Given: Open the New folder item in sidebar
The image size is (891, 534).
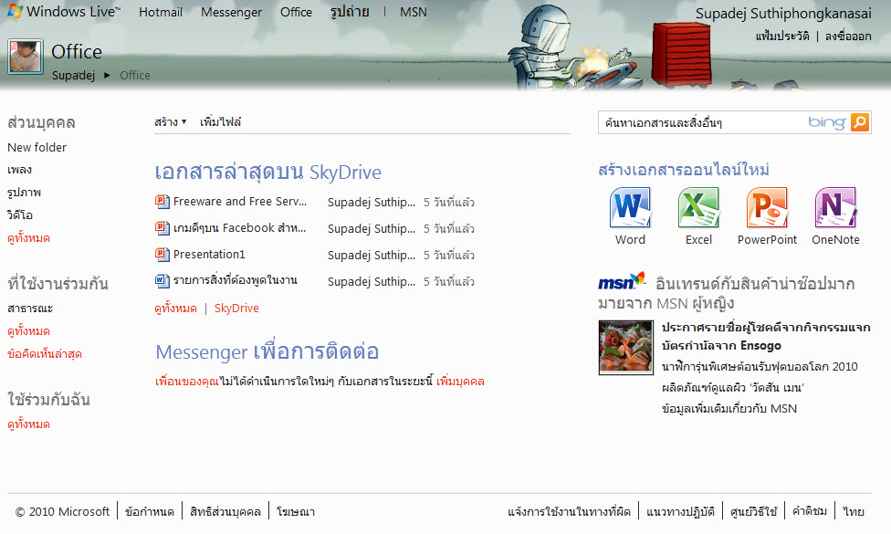Looking at the screenshot, I should coord(37,147).
